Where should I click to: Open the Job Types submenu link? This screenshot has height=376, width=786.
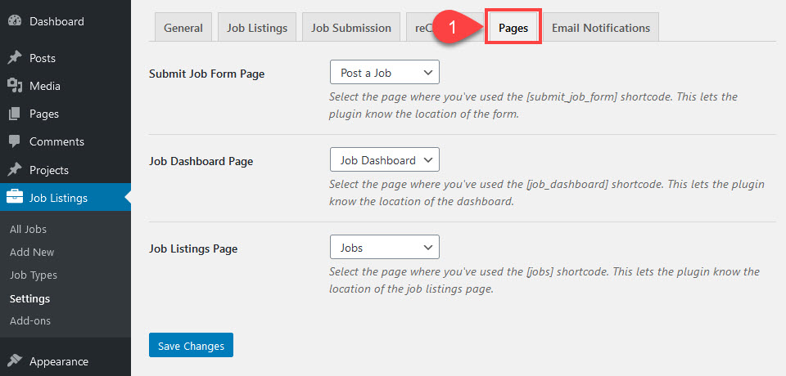tap(34, 275)
